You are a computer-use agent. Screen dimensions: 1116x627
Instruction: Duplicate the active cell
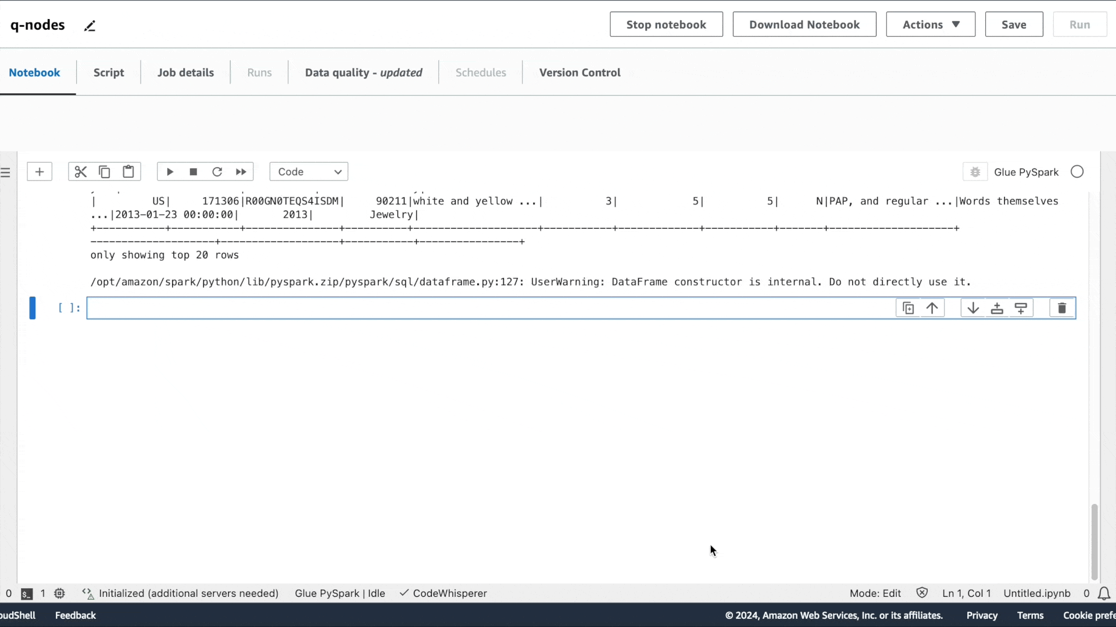[908, 308]
